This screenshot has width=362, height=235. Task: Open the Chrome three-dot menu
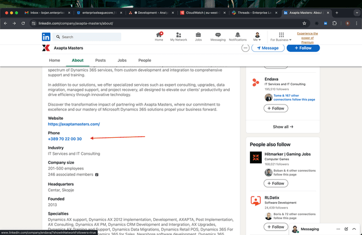pyautogui.click(x=356, y=23)
